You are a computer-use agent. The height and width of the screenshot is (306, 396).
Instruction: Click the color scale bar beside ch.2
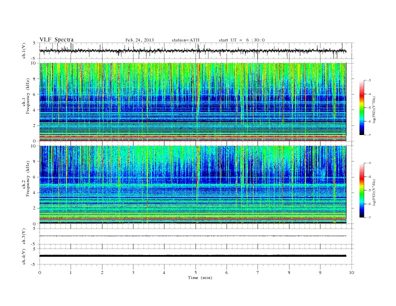coord(361,190)
